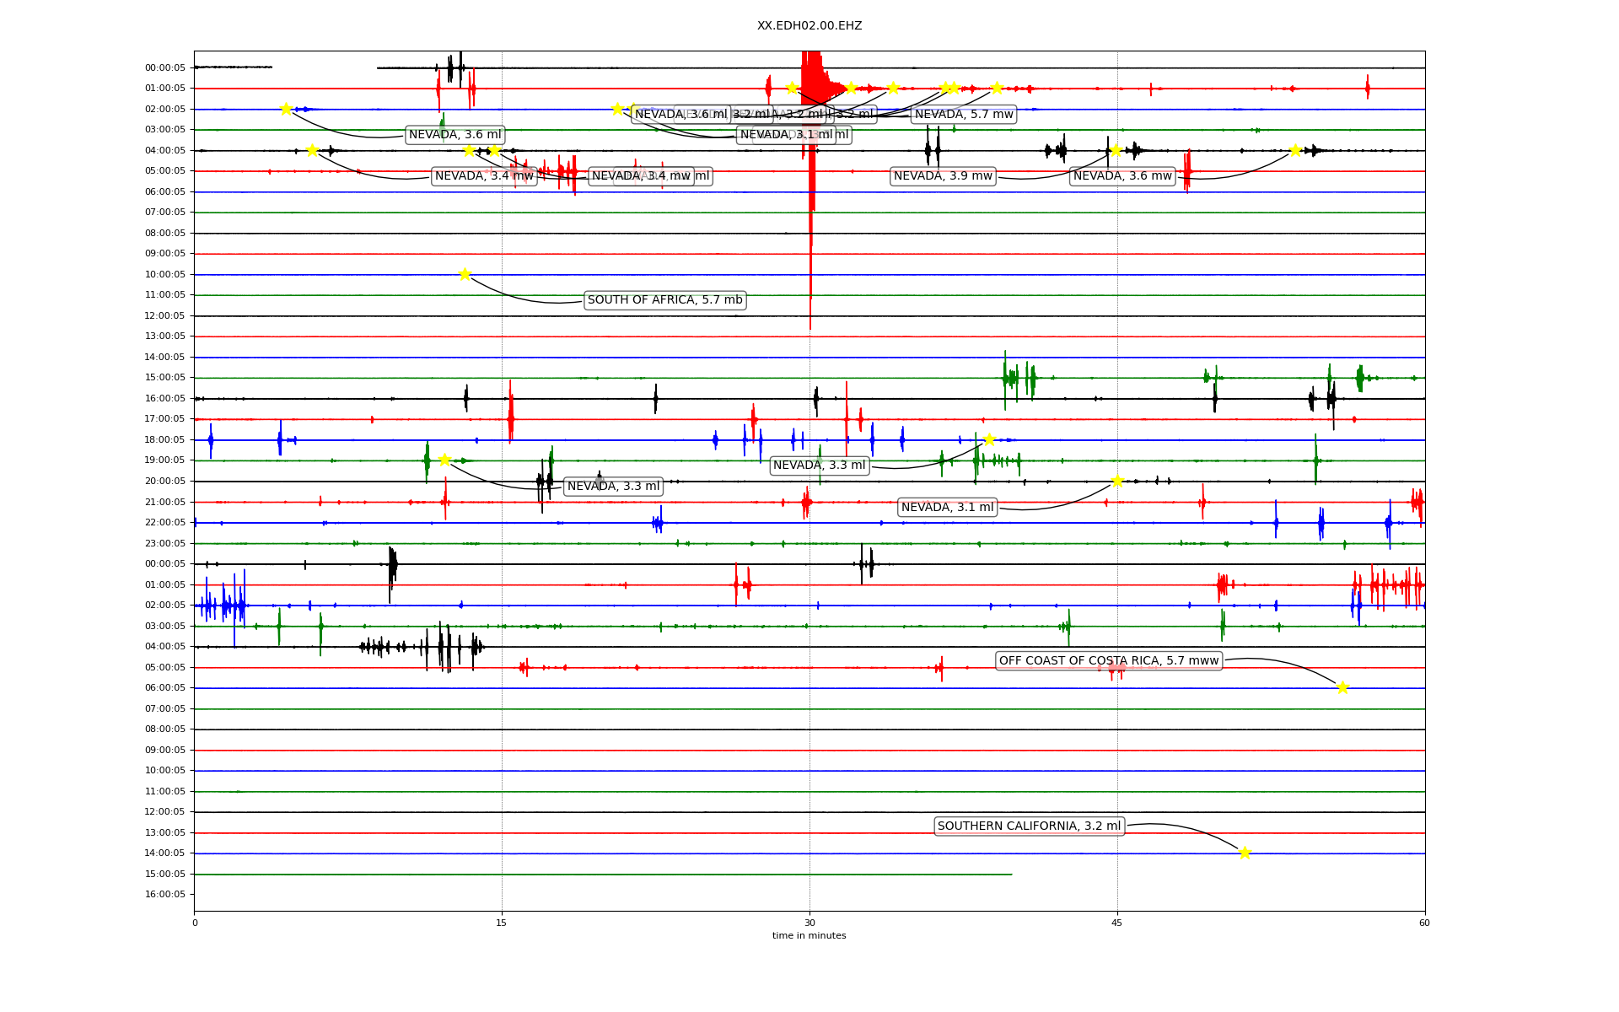This screenshot has height=1012, width=1619.
Task: Click the 'time in minutes' axis label
Action: coord(809,935)
